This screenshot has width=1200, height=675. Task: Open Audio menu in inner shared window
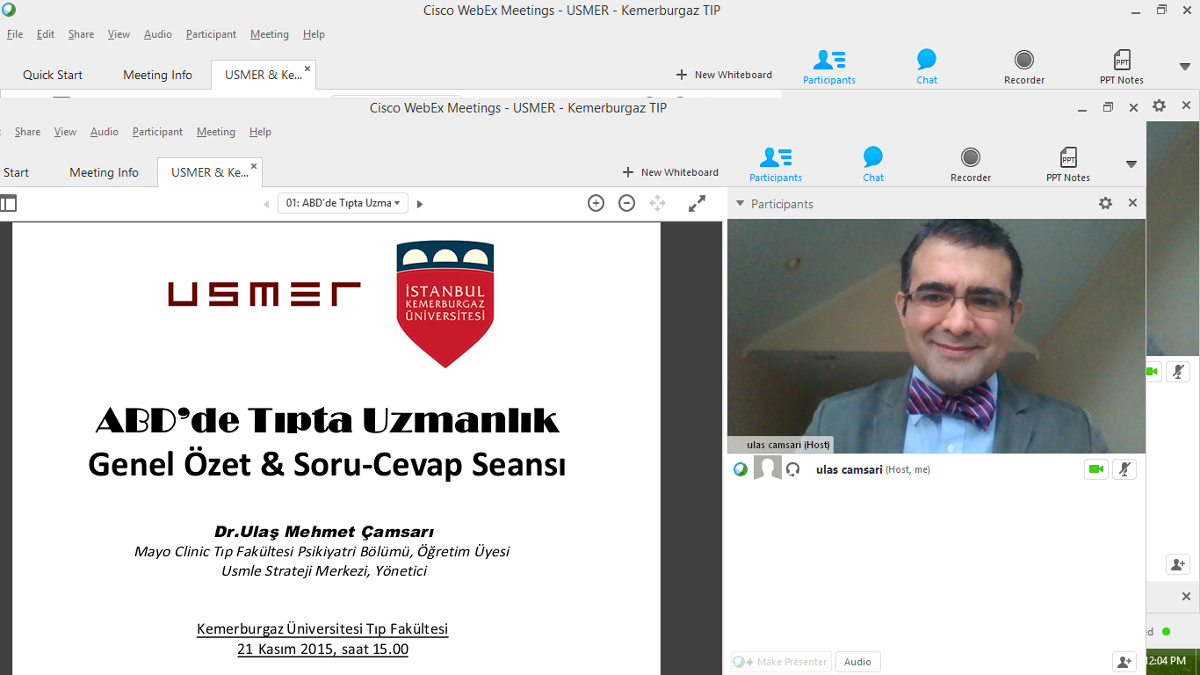click(105, 132)
